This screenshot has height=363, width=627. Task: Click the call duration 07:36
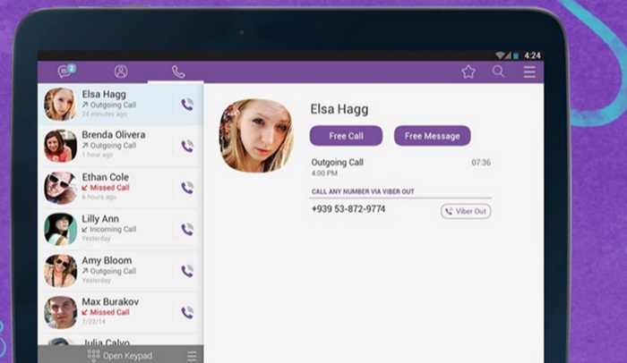(481, 163)
